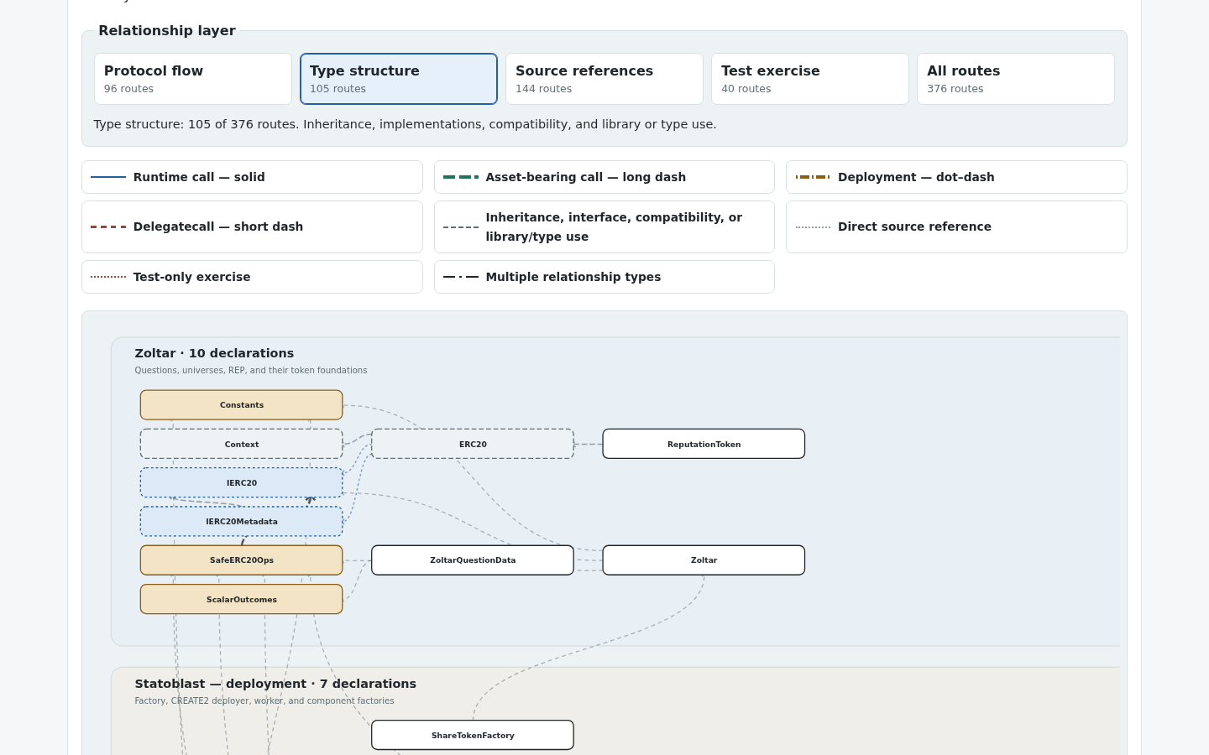
Task: Click Direct source reference legend item
Action: coord(956,226)
